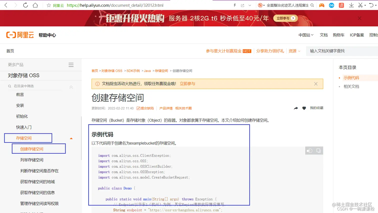Open the 中国站 region dropdown

[306, 35]
